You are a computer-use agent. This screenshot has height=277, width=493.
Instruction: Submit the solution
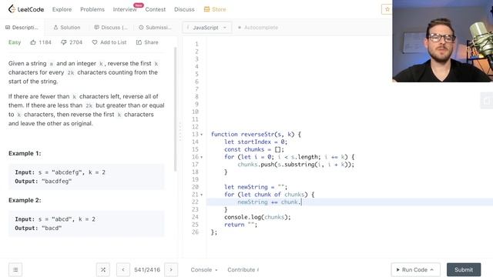pos(464,269)
